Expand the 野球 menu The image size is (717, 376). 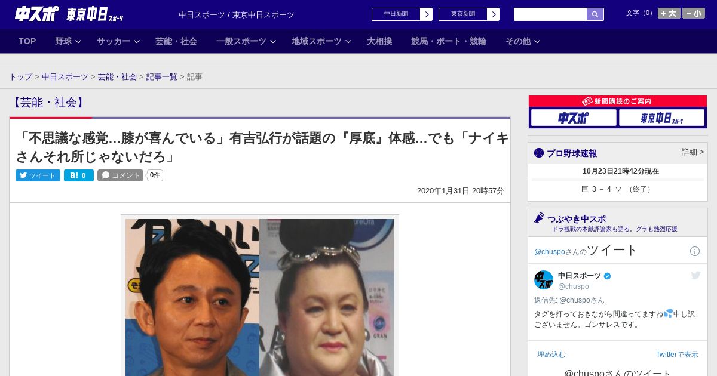[x=68, y=41]
